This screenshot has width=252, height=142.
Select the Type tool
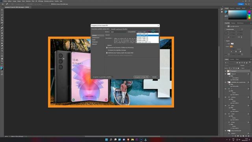pos(2,51)
